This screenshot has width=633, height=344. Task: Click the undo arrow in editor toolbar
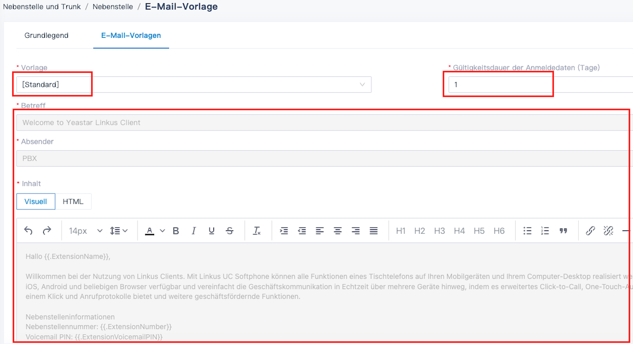point(29,231)
